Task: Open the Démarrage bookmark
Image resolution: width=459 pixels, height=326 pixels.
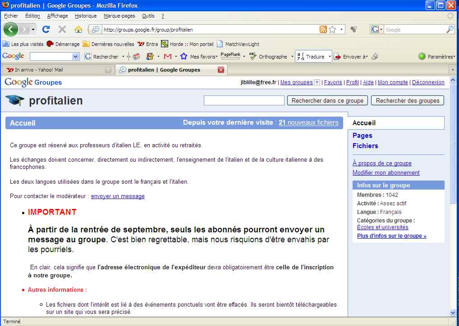Action: tap(63, 44)
